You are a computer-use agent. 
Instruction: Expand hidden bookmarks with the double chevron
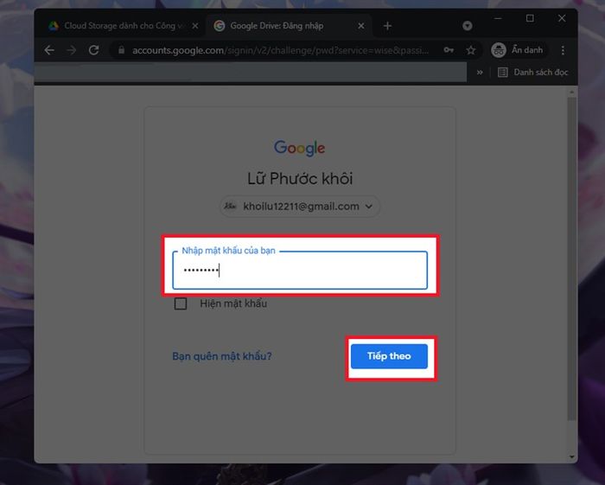pyautogui.click(x=480, y=73)
